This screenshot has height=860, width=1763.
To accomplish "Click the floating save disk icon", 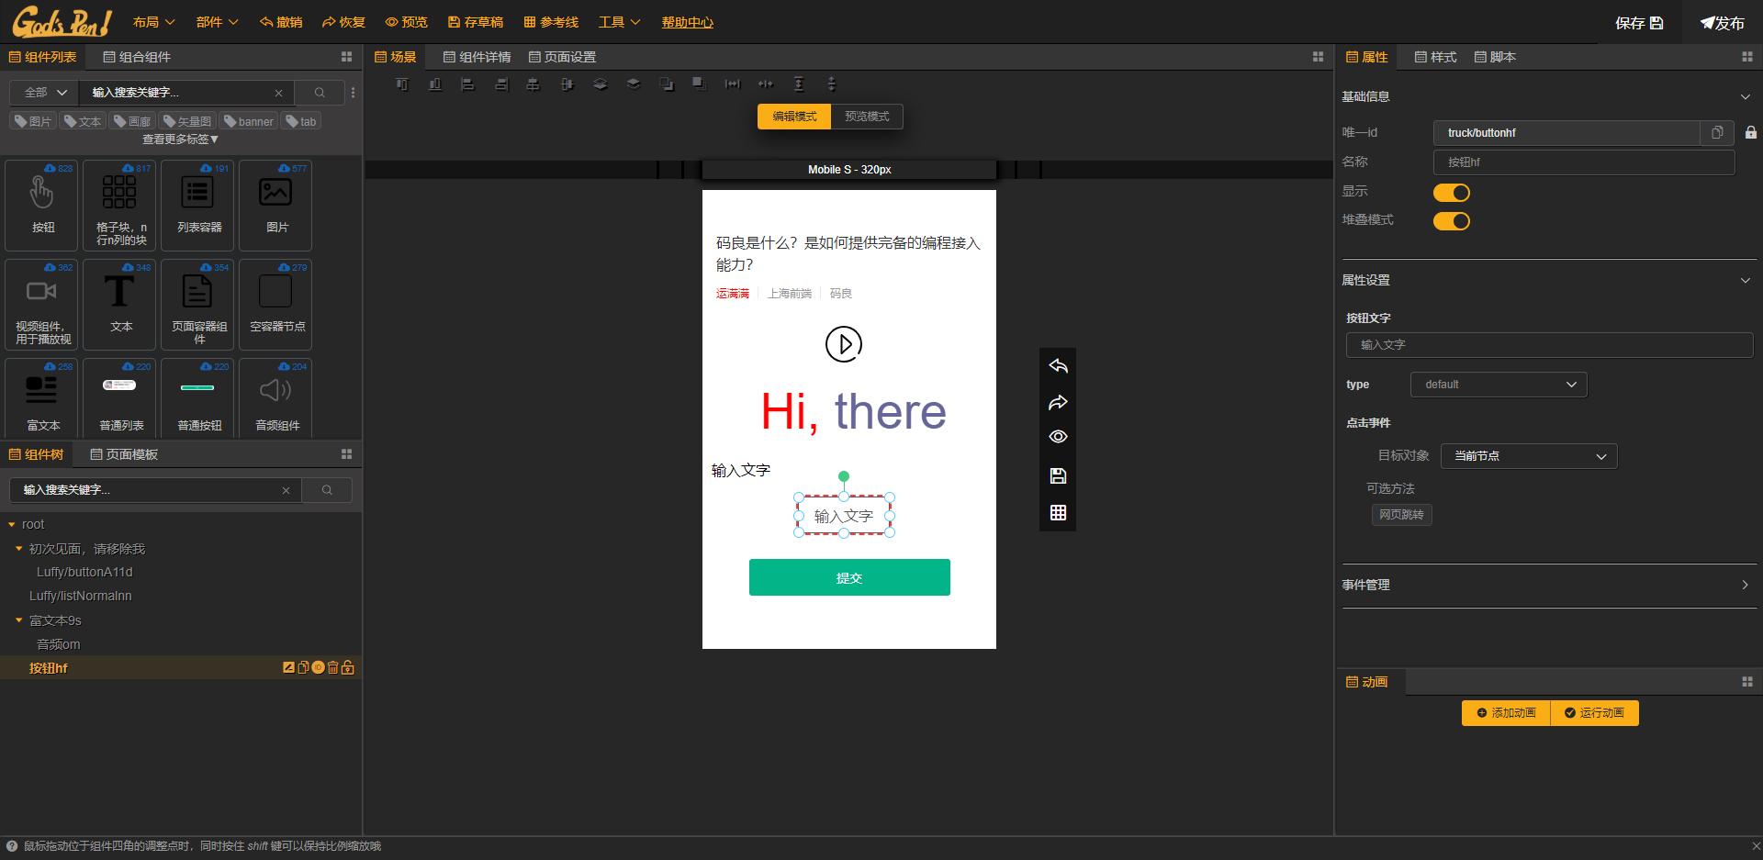I will (1058, 475).
